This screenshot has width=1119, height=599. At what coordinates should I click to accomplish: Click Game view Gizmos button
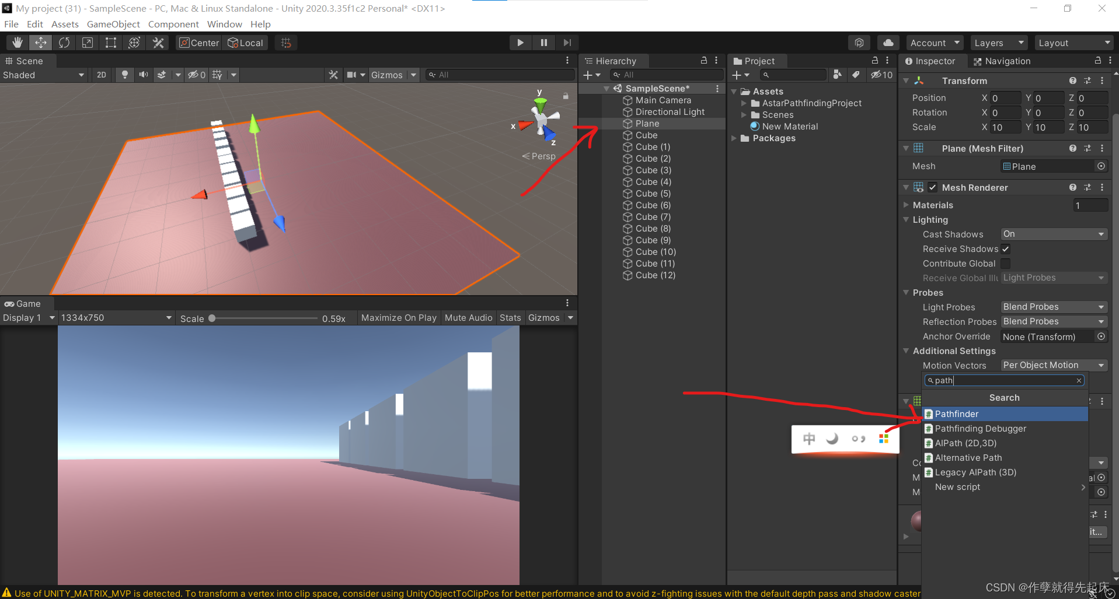tap(543, 318)
